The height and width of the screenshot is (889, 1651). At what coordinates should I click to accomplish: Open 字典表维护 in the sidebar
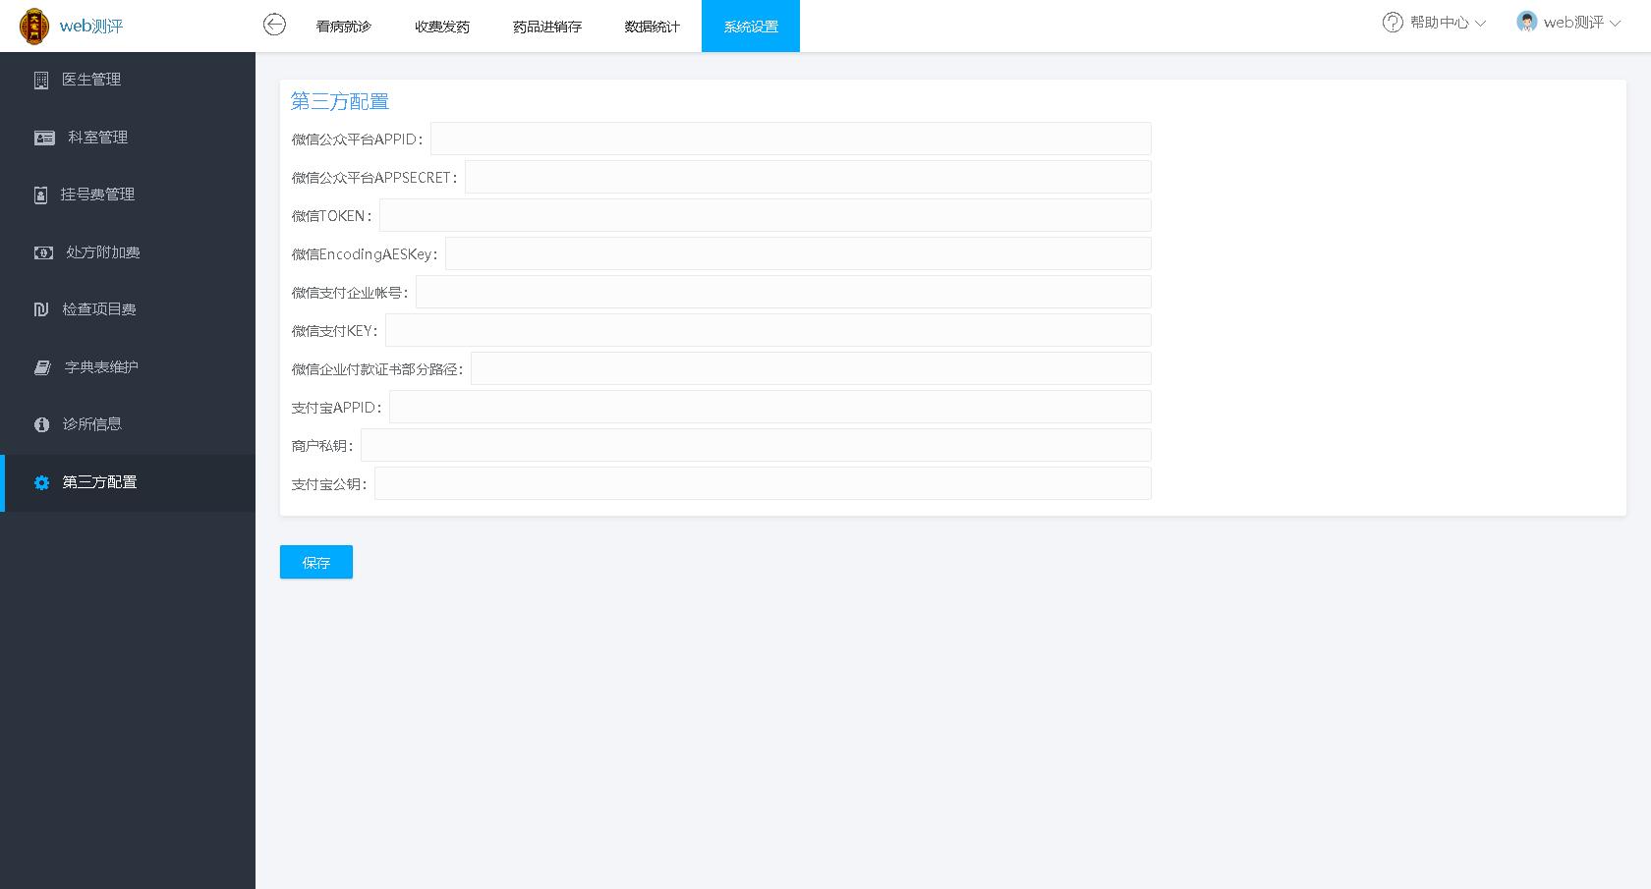click(128, 367)
